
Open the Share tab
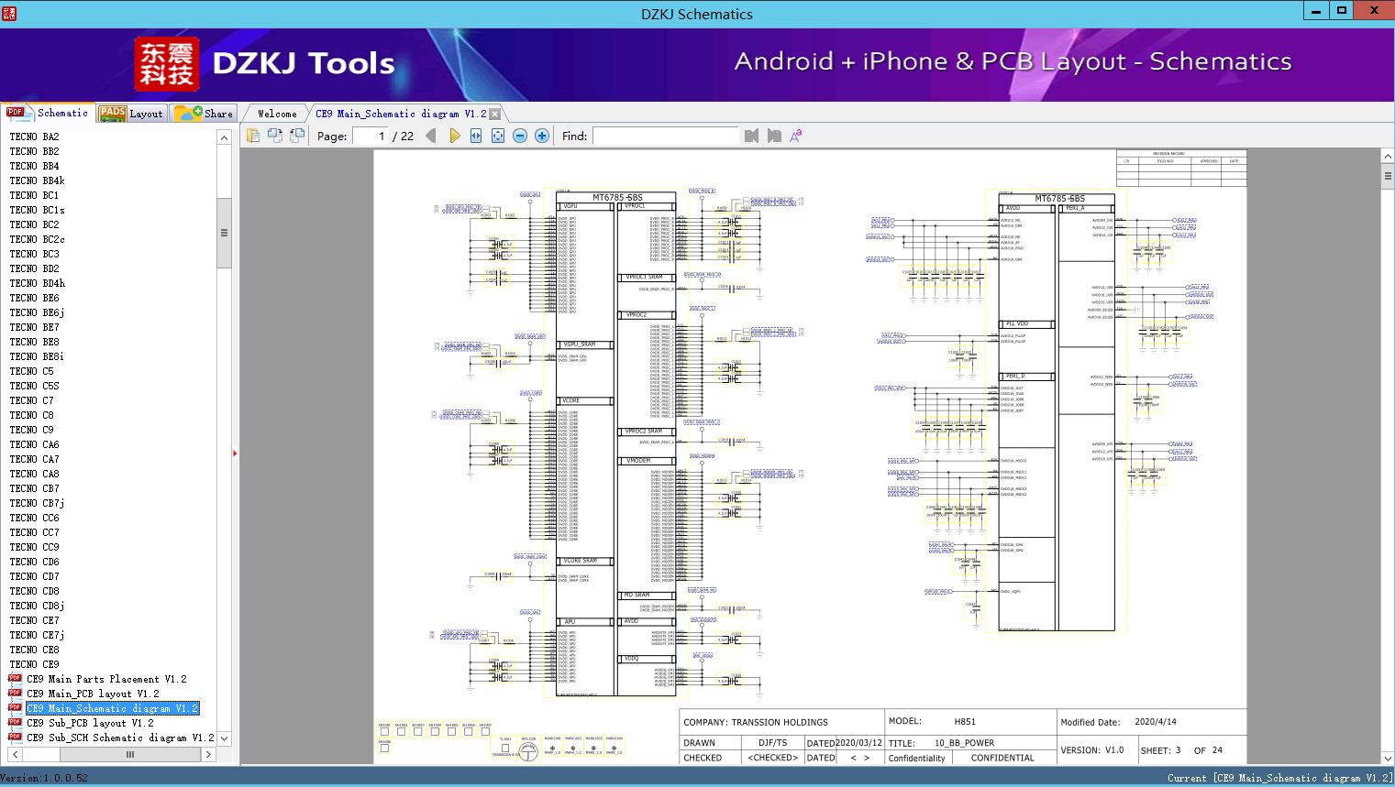pyautogui.click(x=204, y=114)
